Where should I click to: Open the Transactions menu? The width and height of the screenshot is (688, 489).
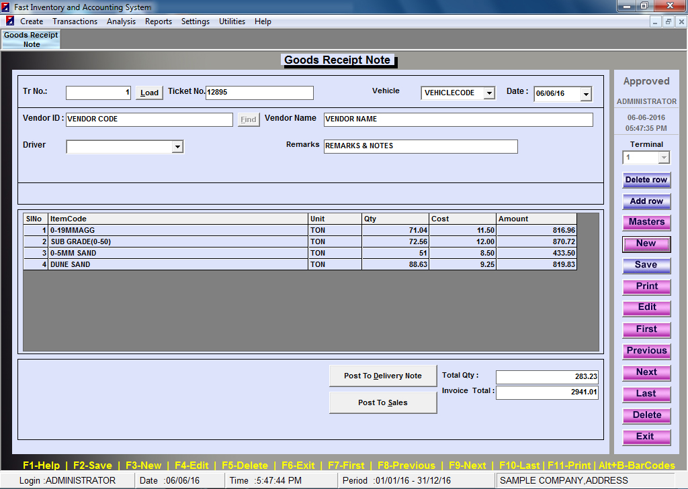(x=75, y=21)
